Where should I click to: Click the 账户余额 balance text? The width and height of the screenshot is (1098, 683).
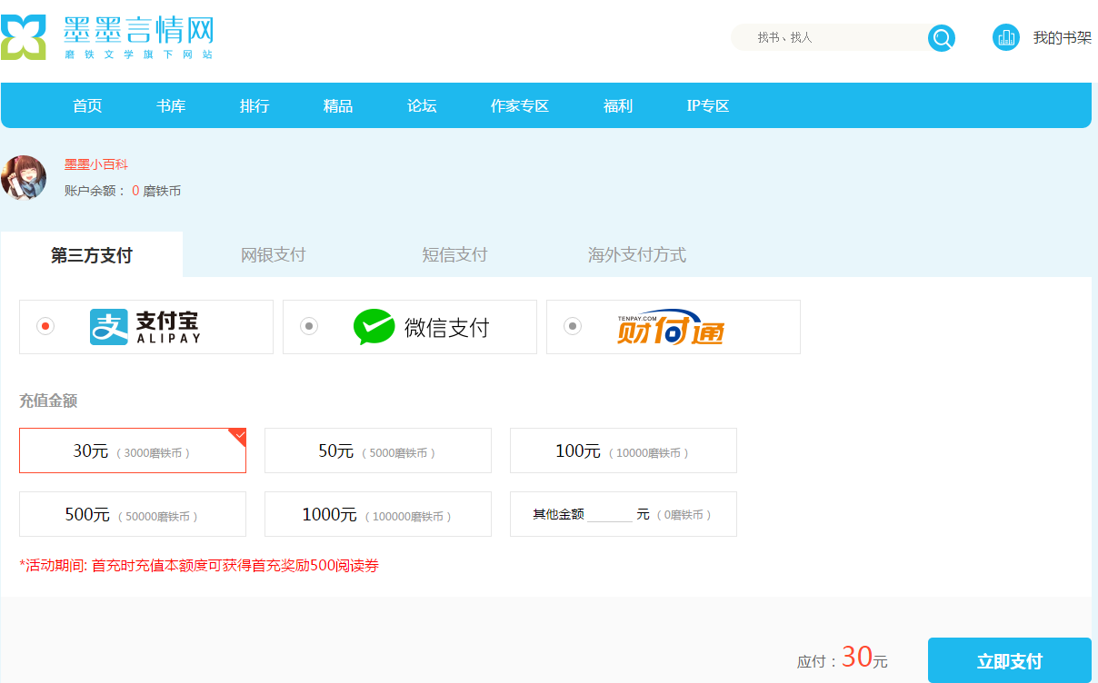coord(123,191)
